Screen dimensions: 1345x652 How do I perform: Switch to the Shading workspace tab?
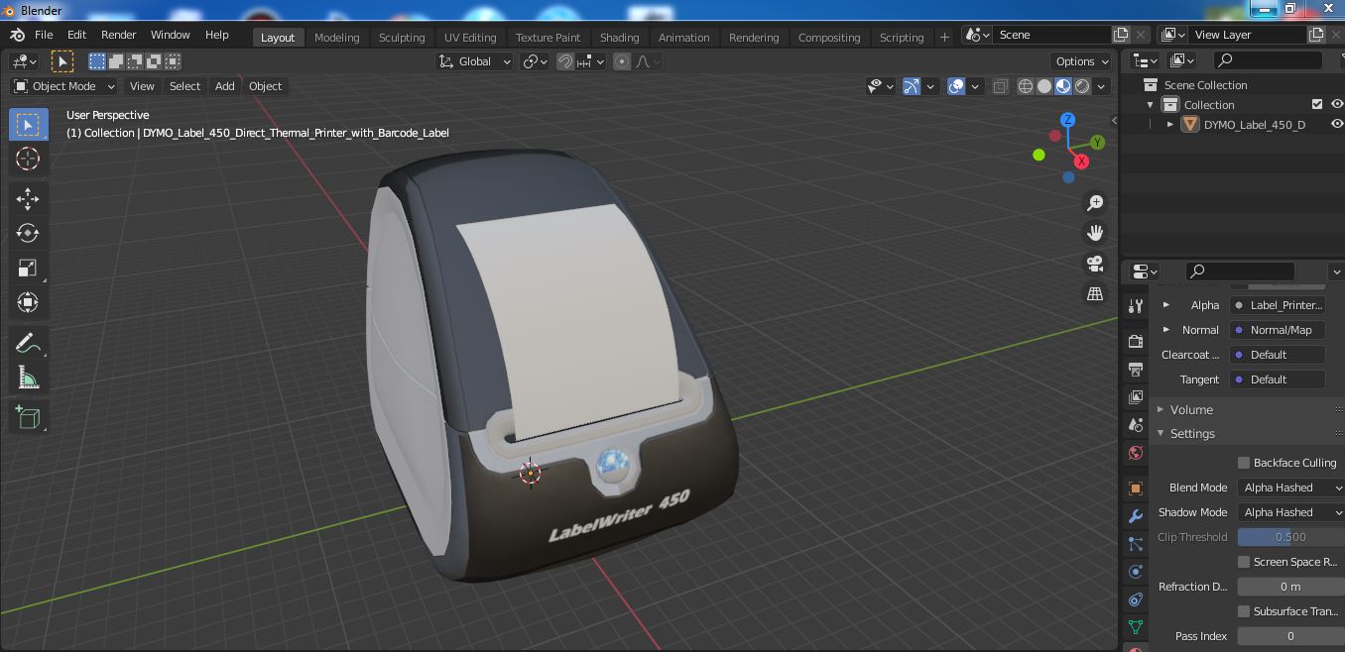coord(619,37)
